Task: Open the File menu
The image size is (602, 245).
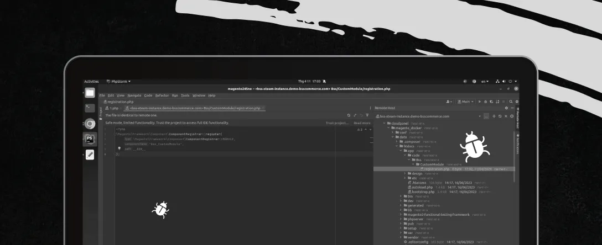Action: click(102, 95)
